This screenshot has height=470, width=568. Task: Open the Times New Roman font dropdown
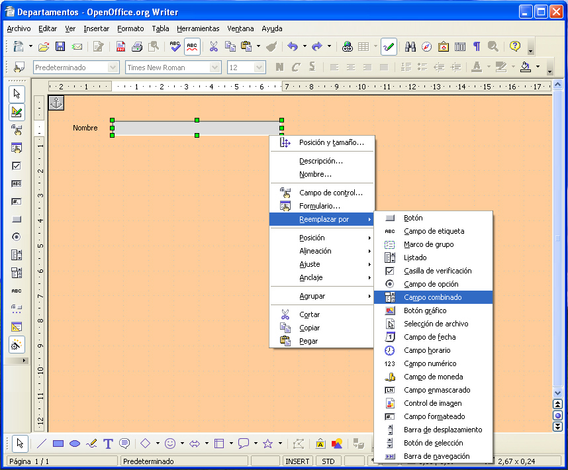[214, 68]
